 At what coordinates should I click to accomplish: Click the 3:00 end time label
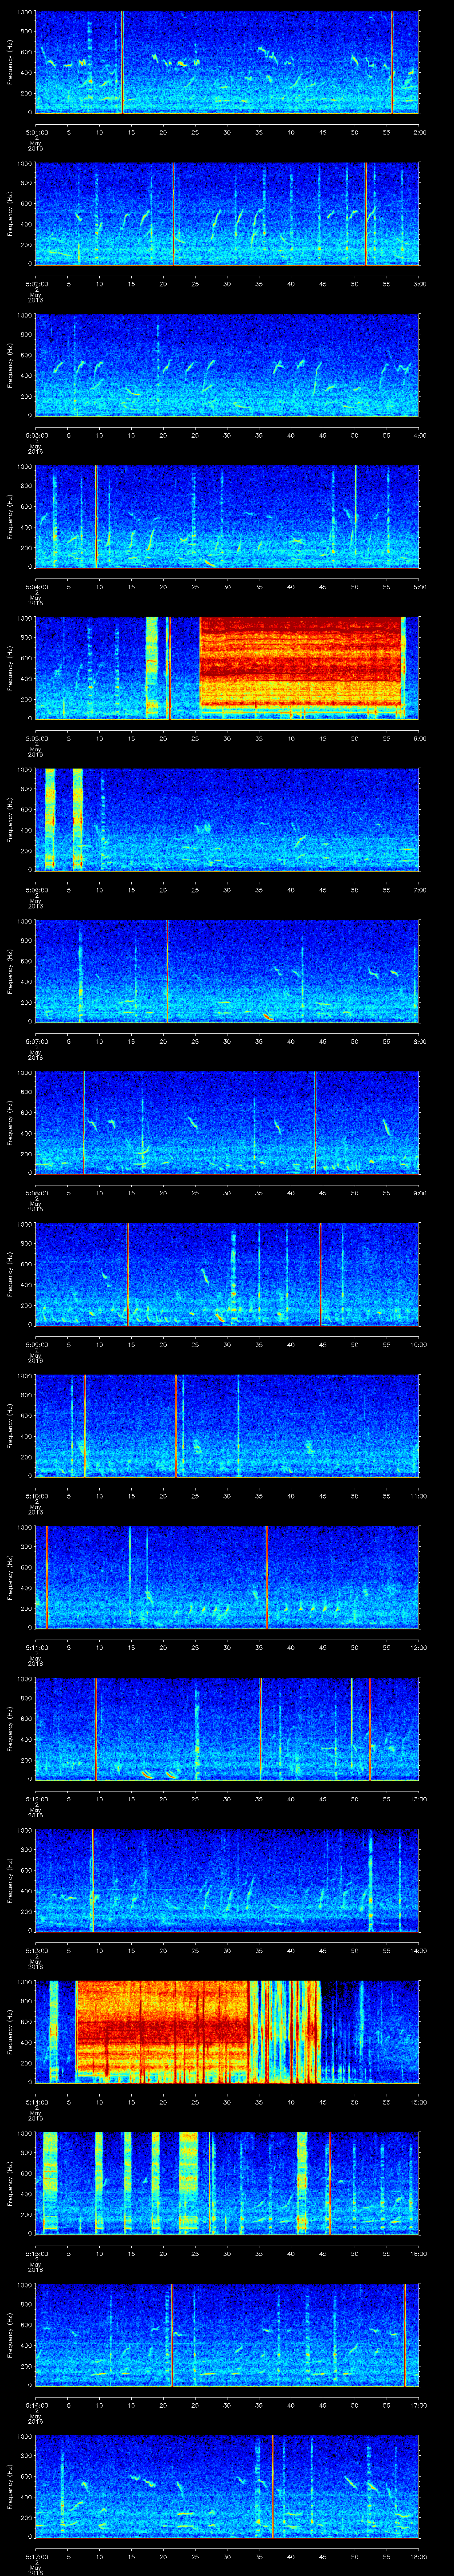coord(419,284)
